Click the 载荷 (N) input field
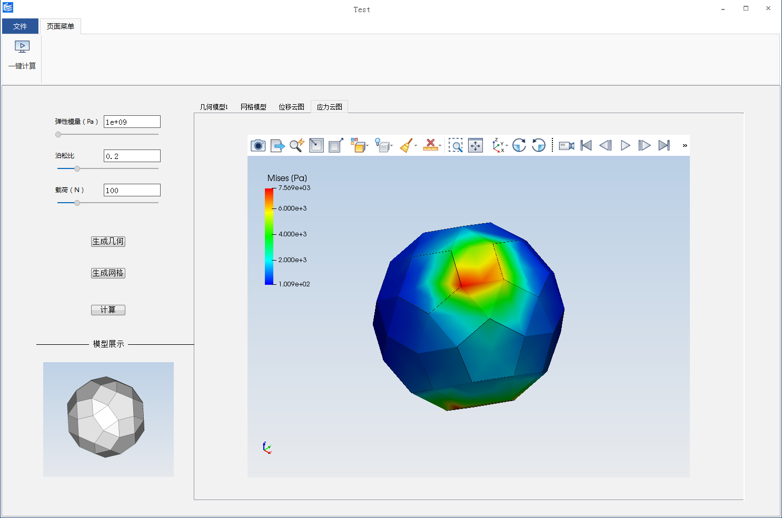The height and width of the screenshot is (518, 782). [132, 190]
